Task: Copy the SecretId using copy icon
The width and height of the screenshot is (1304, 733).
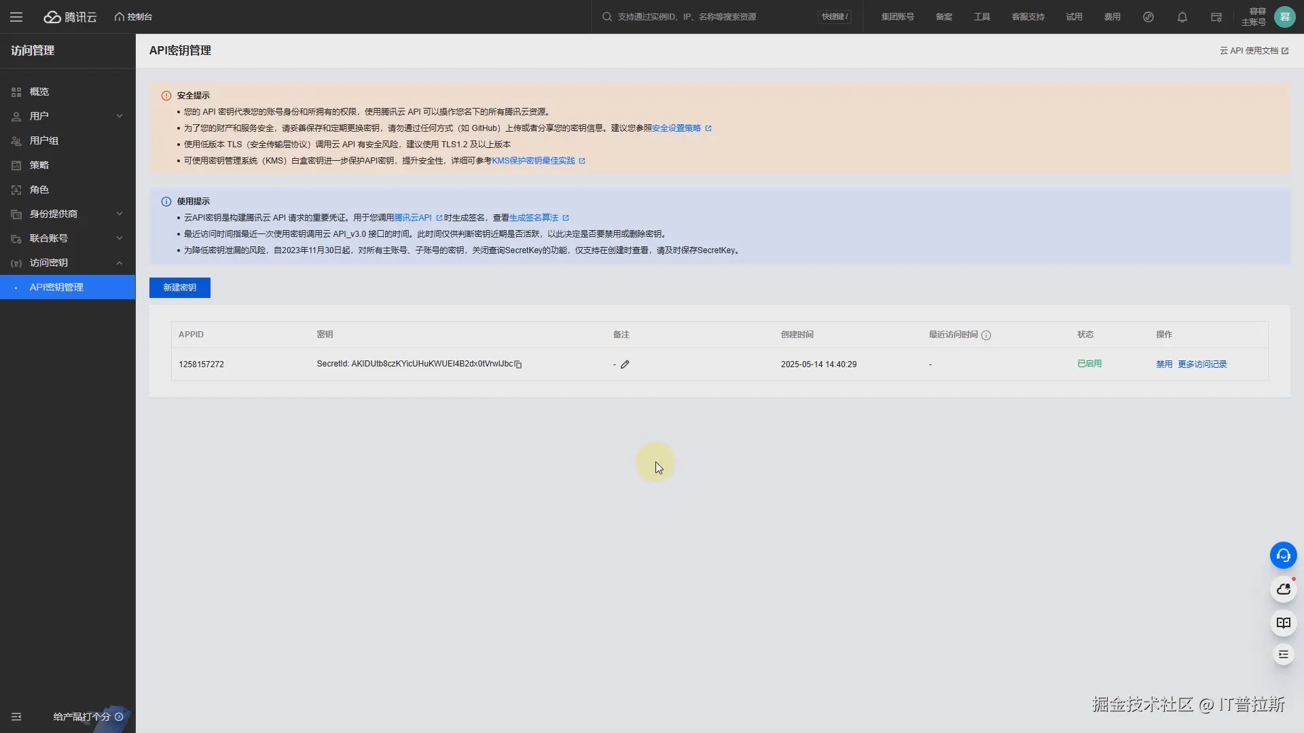Action: (518, 364)
